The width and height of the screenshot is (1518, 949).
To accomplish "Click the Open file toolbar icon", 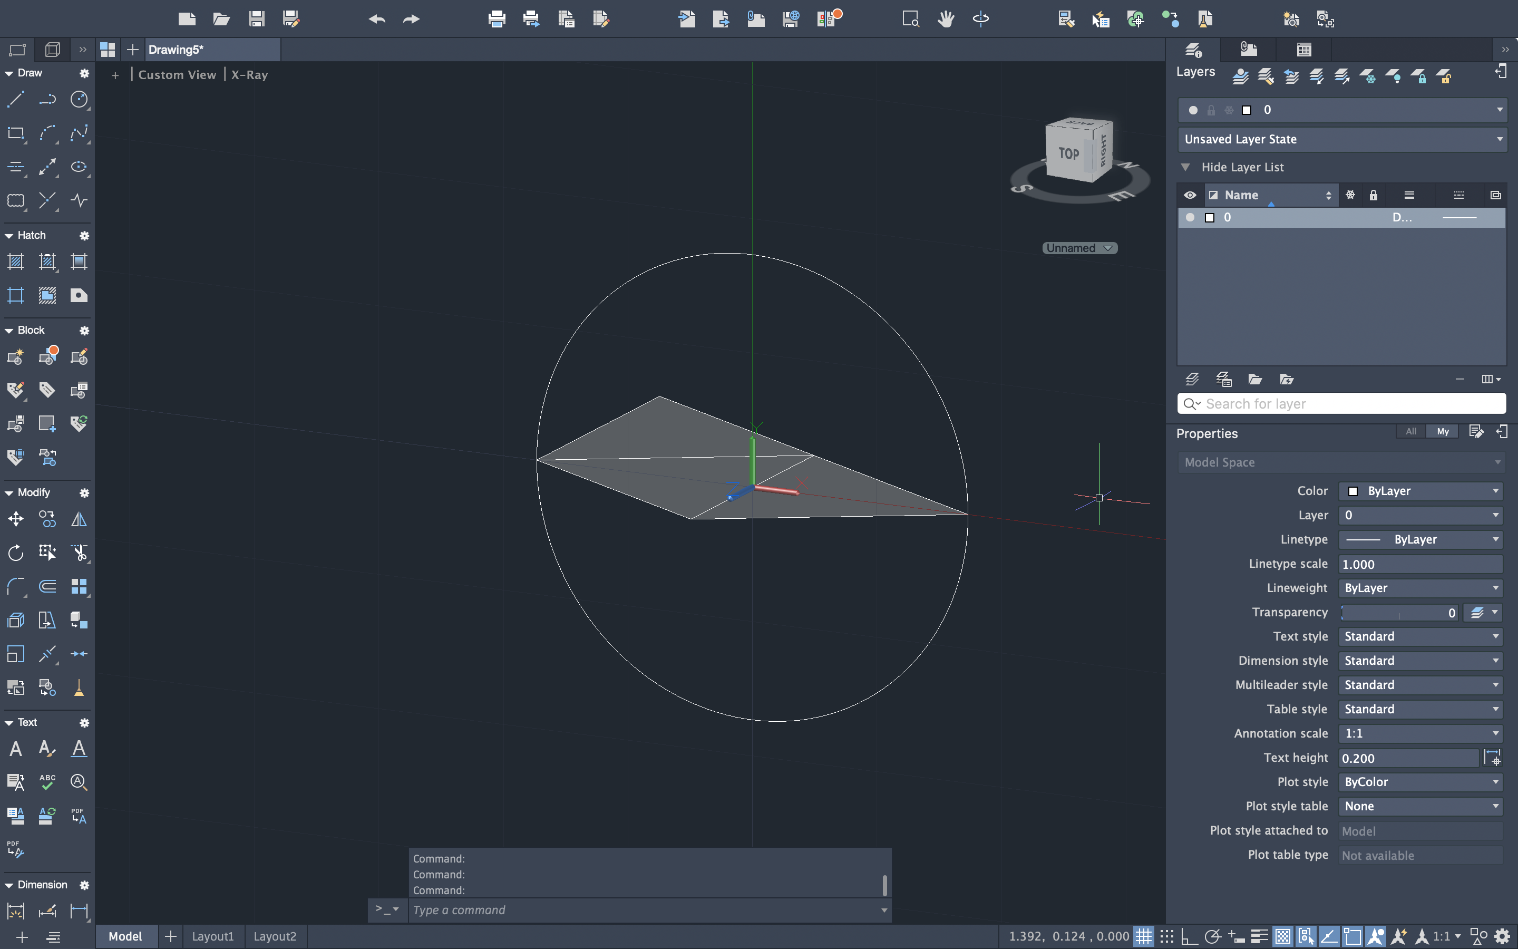I will 221,19.
